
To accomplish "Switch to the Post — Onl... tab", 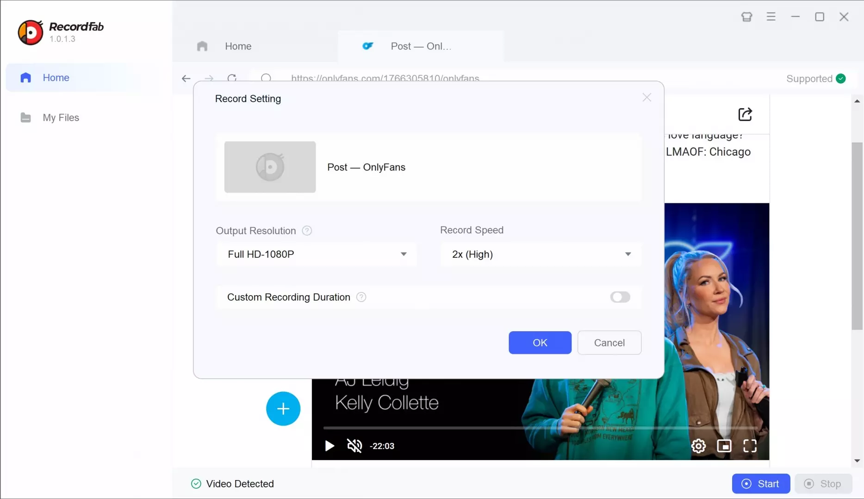I will tap(420, 46).
